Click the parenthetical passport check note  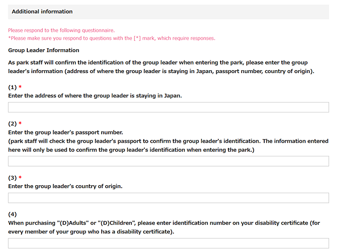pos(168,146)
